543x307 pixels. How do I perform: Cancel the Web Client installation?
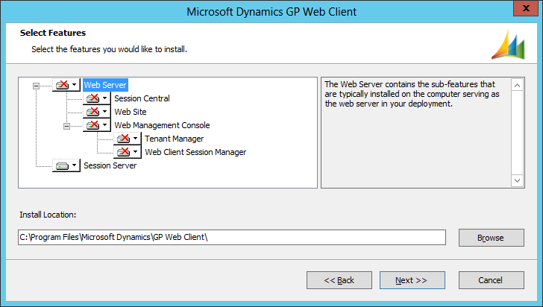point(491,280)
